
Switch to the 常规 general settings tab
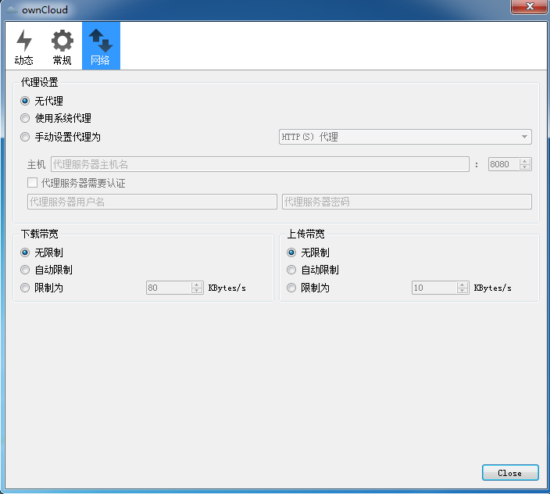(62, 46)
